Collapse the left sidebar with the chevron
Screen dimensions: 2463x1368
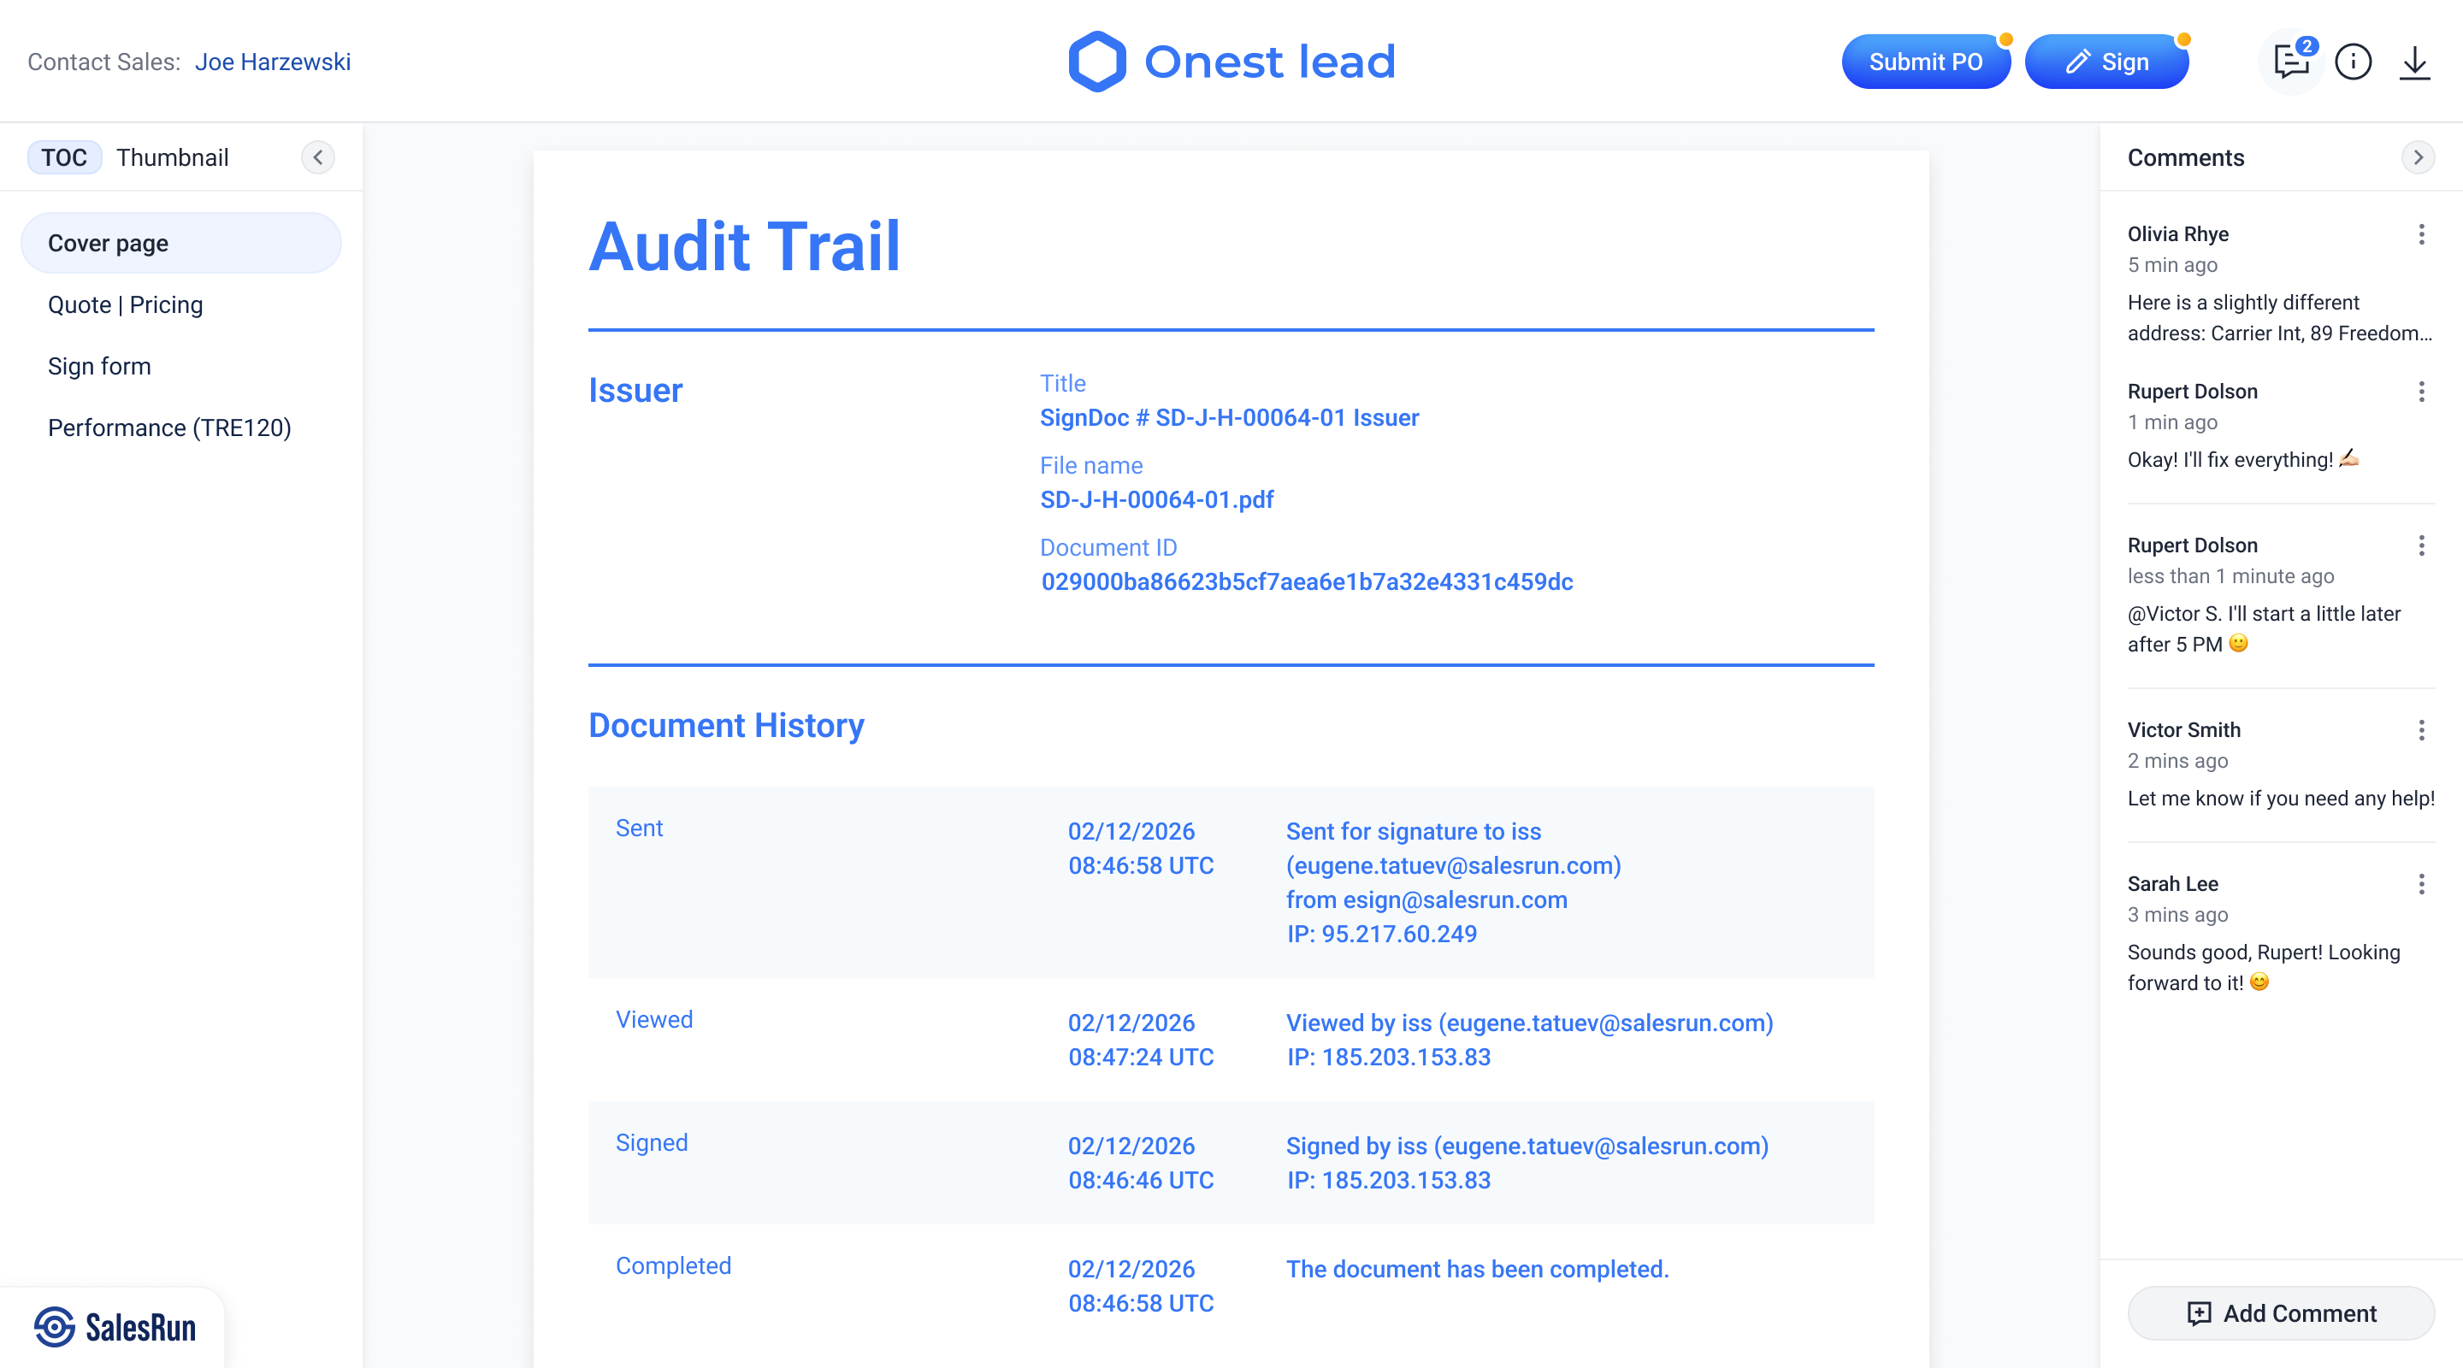click(x=318, y=156)
